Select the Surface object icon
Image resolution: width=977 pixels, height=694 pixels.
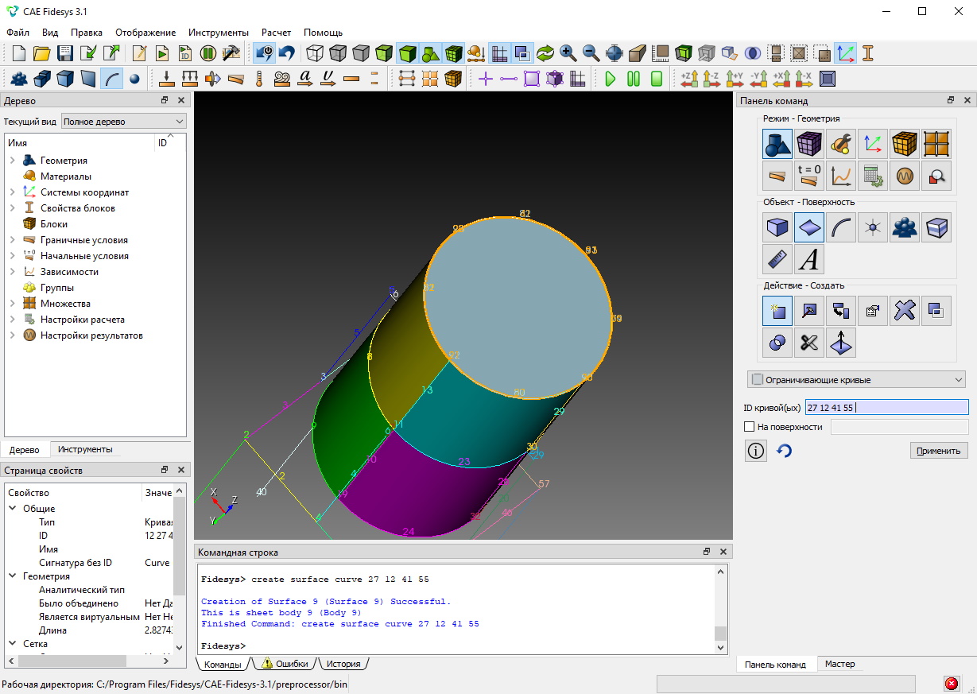pos(809,228)
